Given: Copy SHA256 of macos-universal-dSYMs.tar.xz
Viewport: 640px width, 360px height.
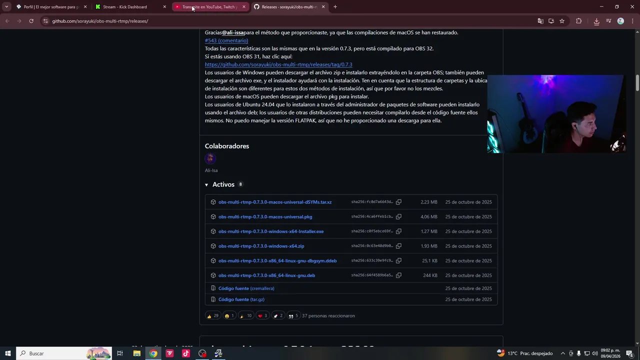Looking at the screenshot, I should click(x=398, y=202).
